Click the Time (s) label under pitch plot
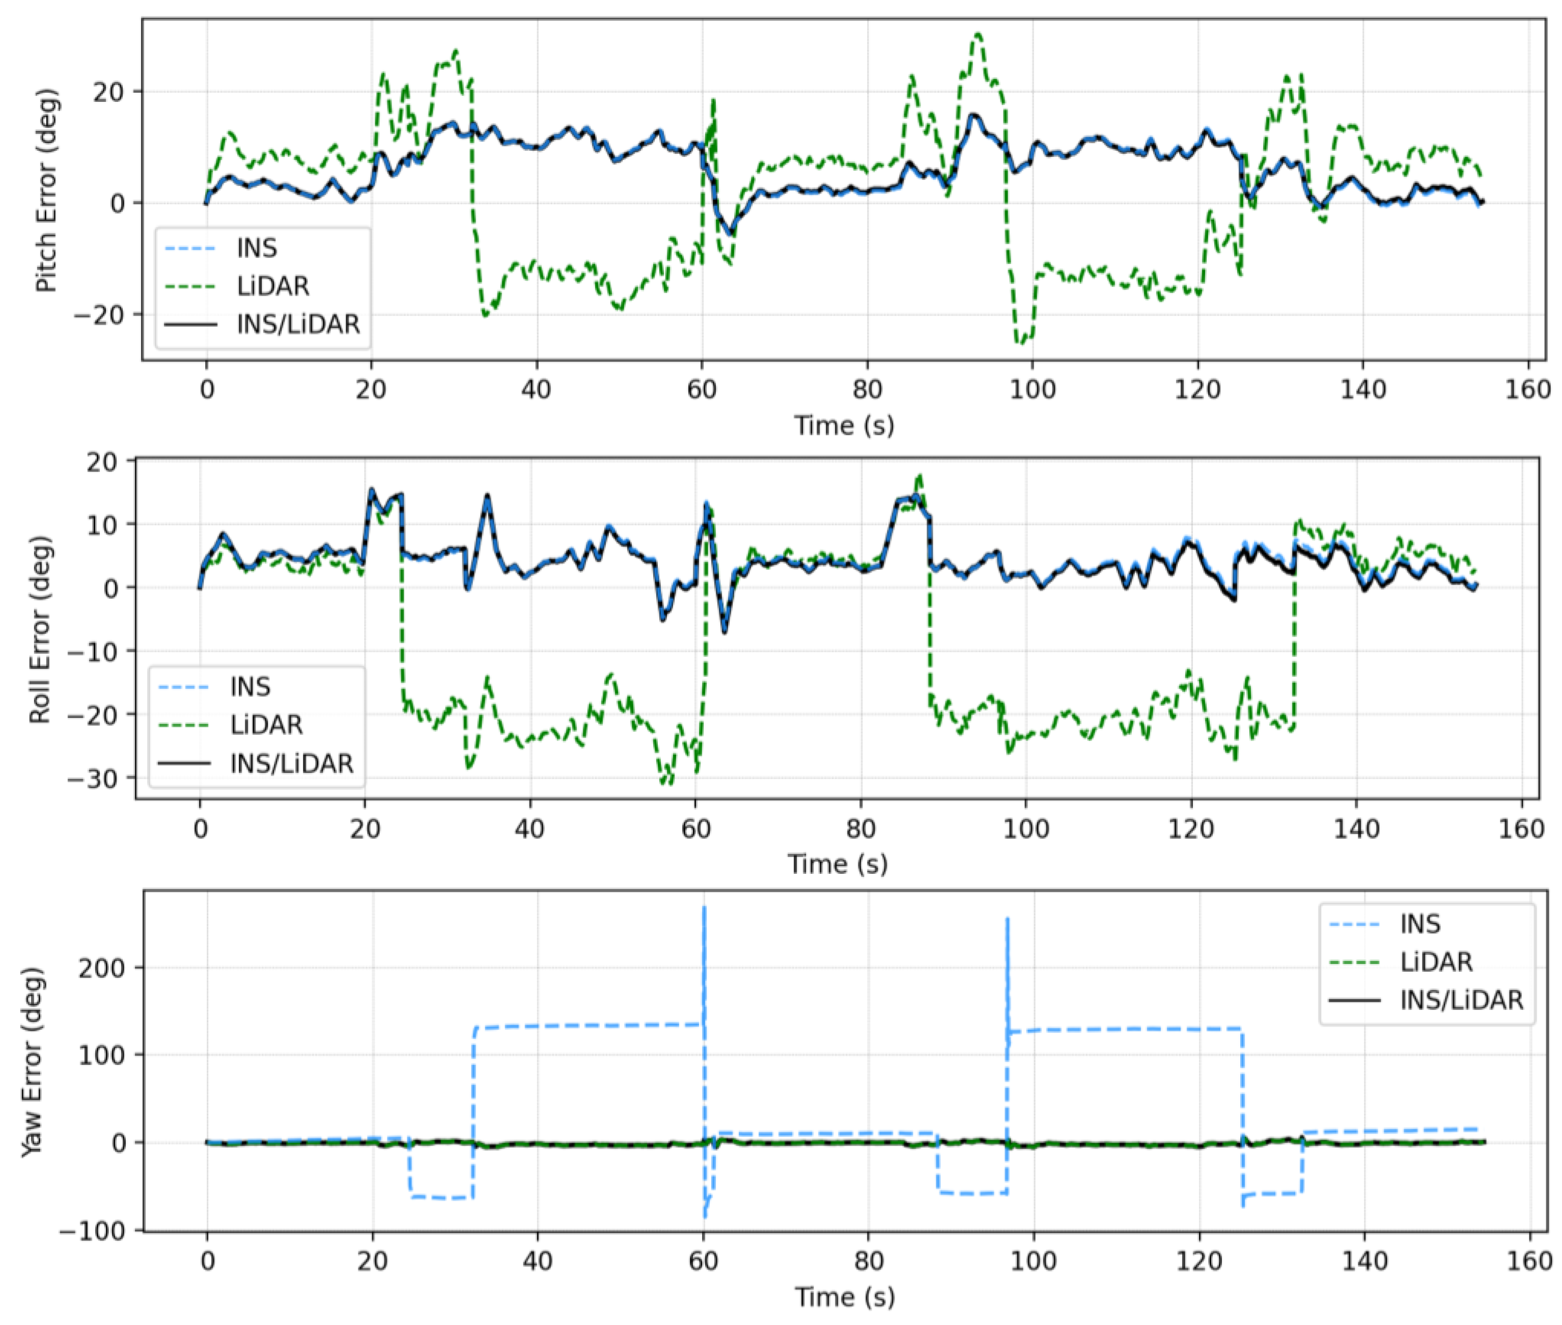The width and height of the screenshot is (1562, 1325). click(844, 426)
